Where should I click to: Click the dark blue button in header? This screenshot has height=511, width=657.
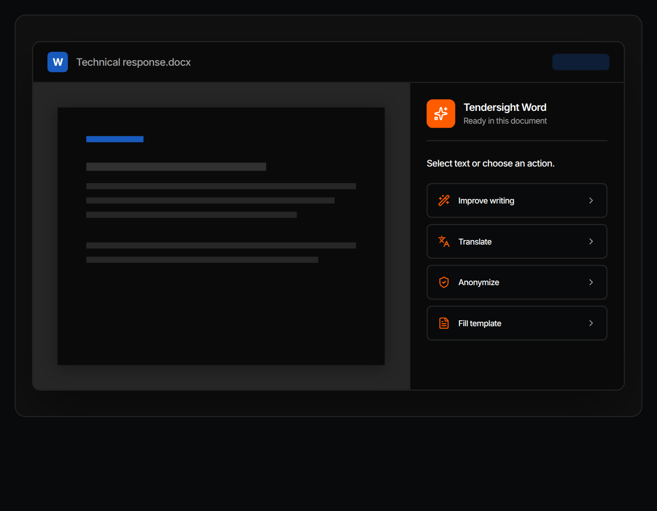tap(581, 62)
